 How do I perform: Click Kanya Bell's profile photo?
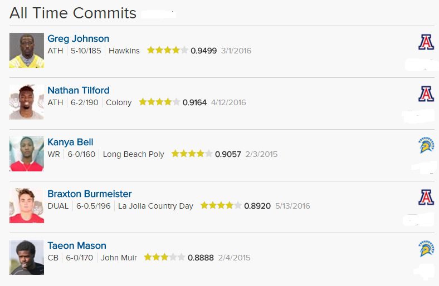click(27, 154)
